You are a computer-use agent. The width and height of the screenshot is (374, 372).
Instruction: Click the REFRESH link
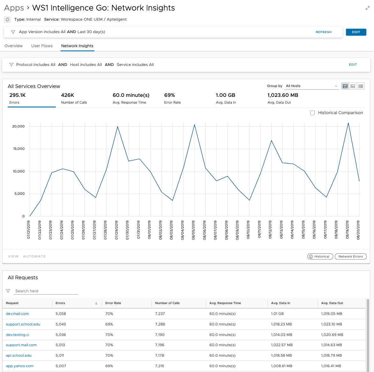point(323,32)
